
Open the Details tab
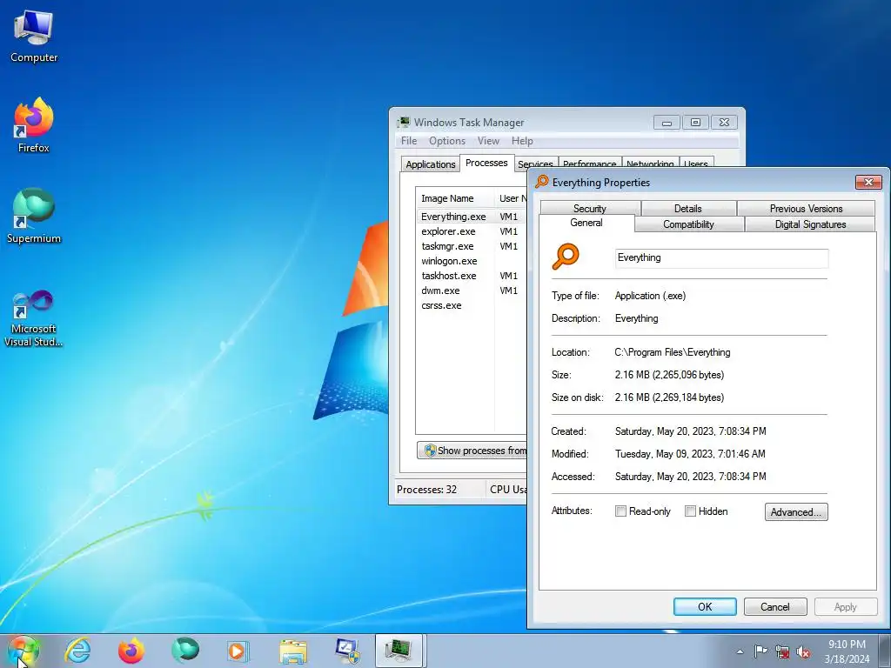coord(688,209)
